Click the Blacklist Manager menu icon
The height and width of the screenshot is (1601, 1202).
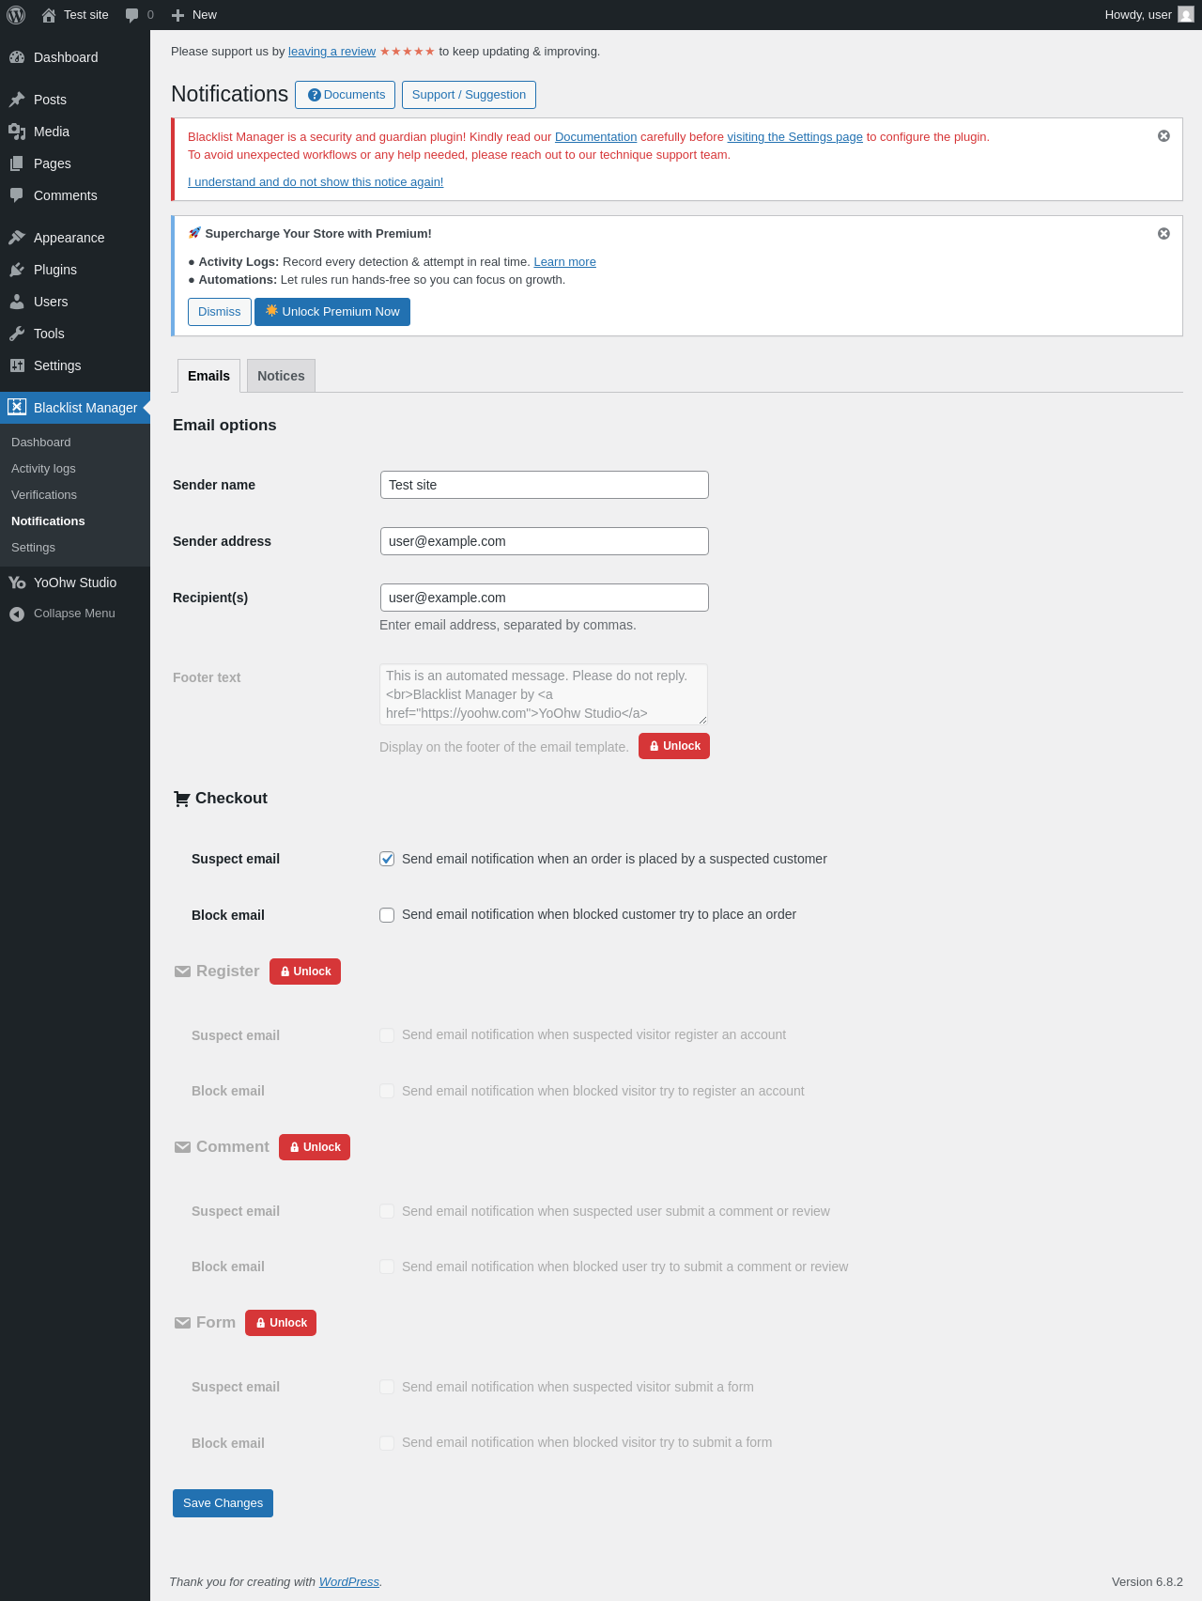(x=17, y=407)
